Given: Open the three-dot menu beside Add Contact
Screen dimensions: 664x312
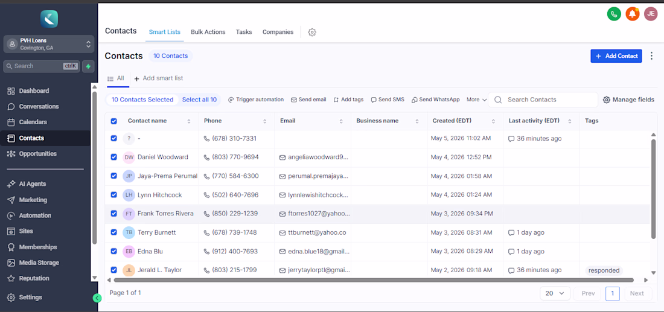Looking at the screenshot, I should (x=652, y=56).
